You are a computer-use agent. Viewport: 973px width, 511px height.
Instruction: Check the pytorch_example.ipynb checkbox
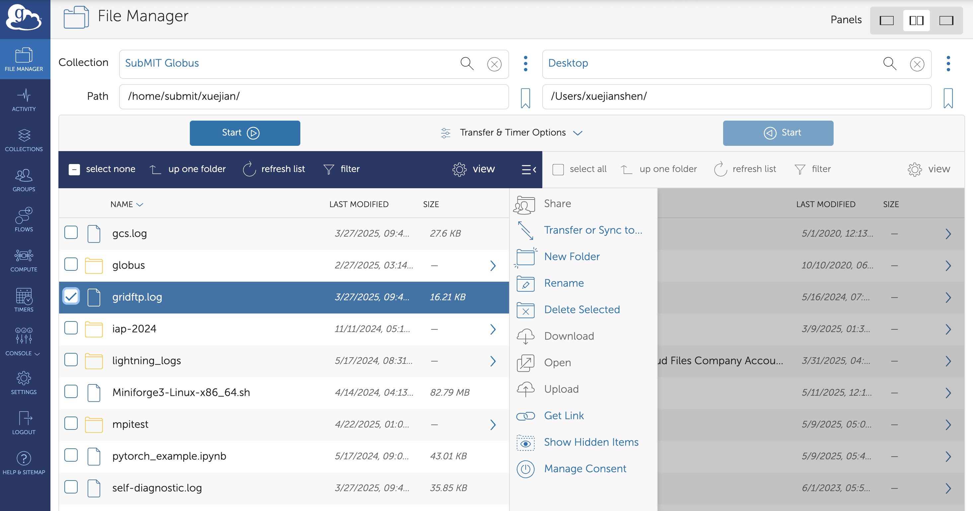tap(71, 455)
